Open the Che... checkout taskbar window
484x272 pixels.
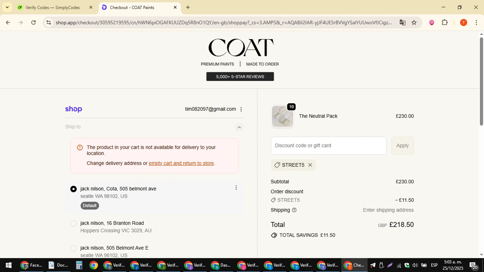point(355,265)
